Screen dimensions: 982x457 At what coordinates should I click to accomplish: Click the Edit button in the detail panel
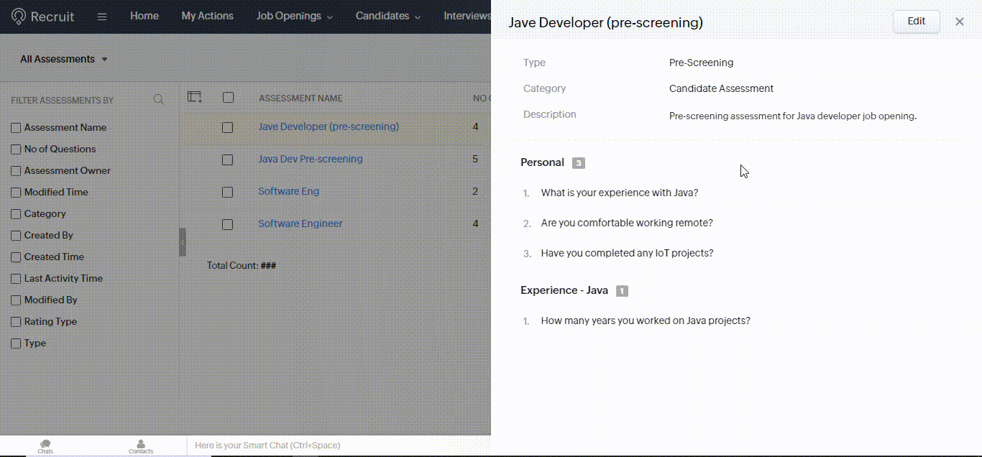pos(916,22)
